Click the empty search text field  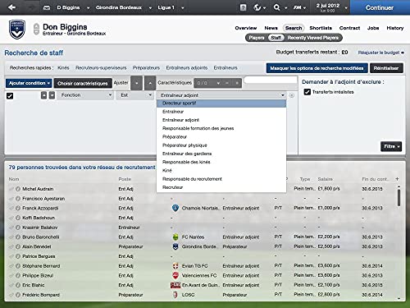point(271,80)
